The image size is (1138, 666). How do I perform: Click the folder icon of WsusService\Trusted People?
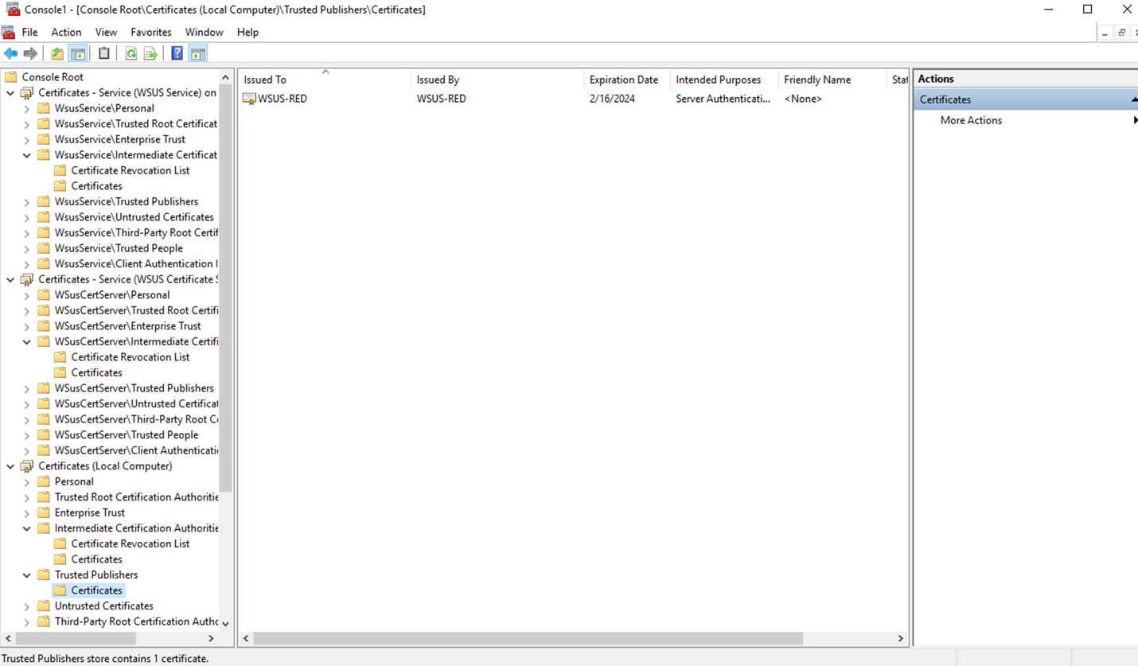pos(44,248)
